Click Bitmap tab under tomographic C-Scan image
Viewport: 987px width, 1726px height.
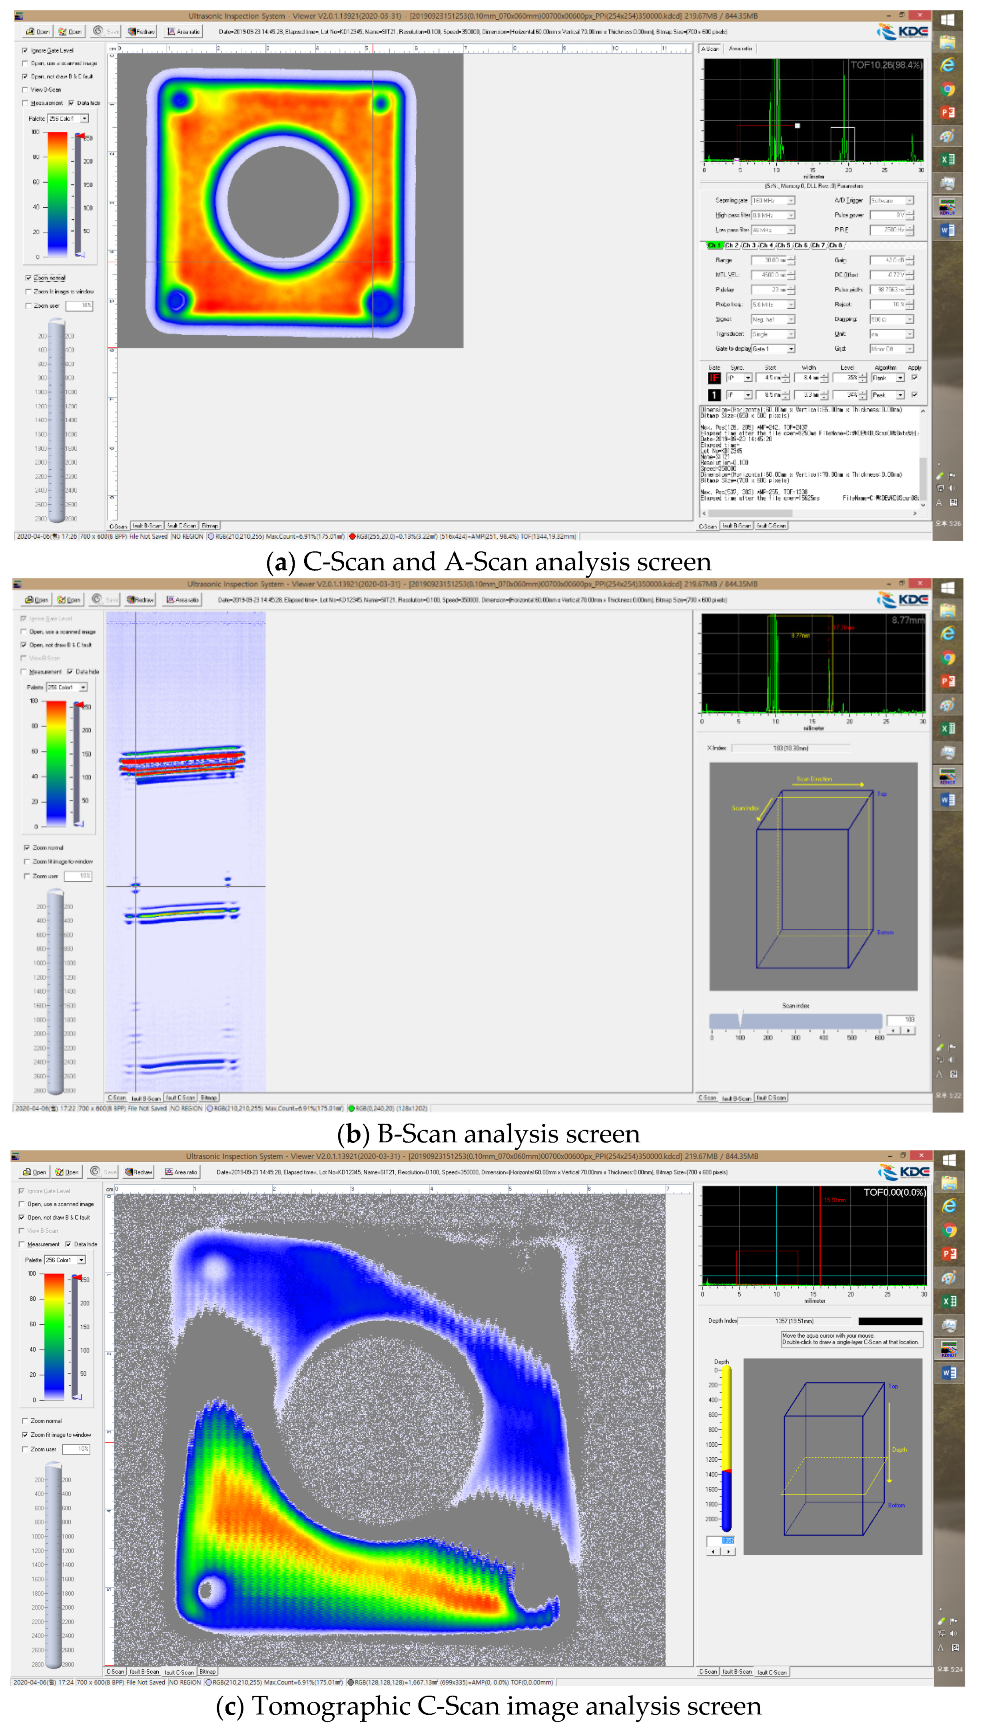(207, 1671)
